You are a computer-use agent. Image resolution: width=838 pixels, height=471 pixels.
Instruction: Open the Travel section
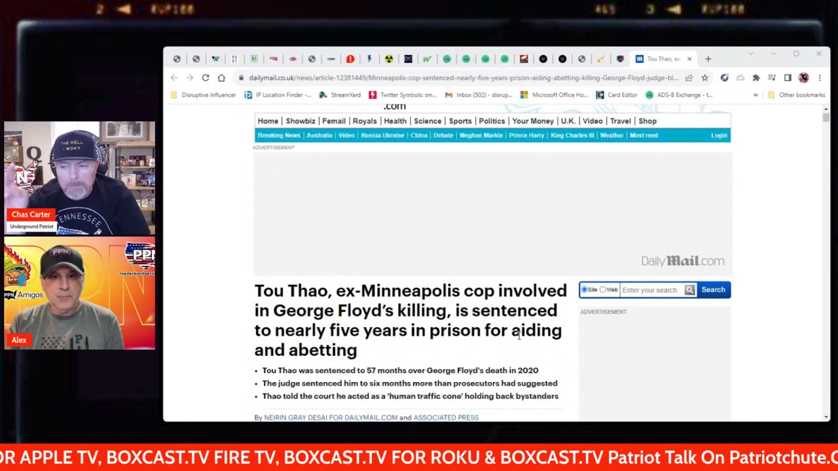(621, 121)
